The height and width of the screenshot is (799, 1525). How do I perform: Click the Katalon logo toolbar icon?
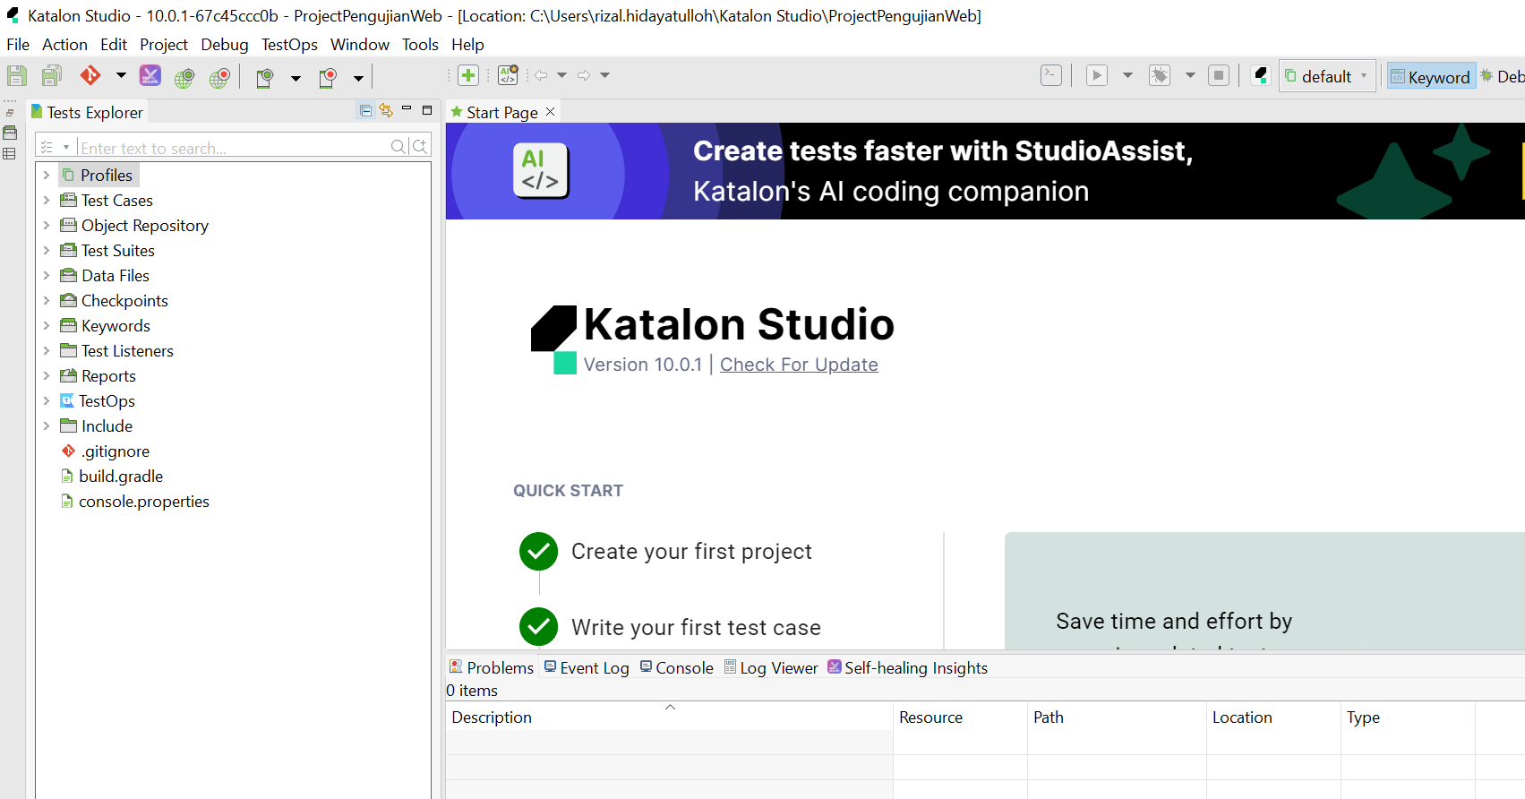click(1261, 75)
